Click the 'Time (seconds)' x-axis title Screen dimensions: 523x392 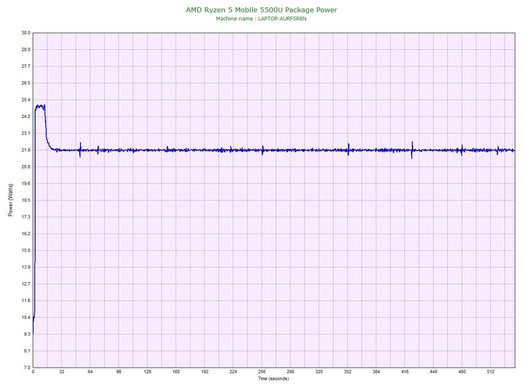(x=273, y=379)
